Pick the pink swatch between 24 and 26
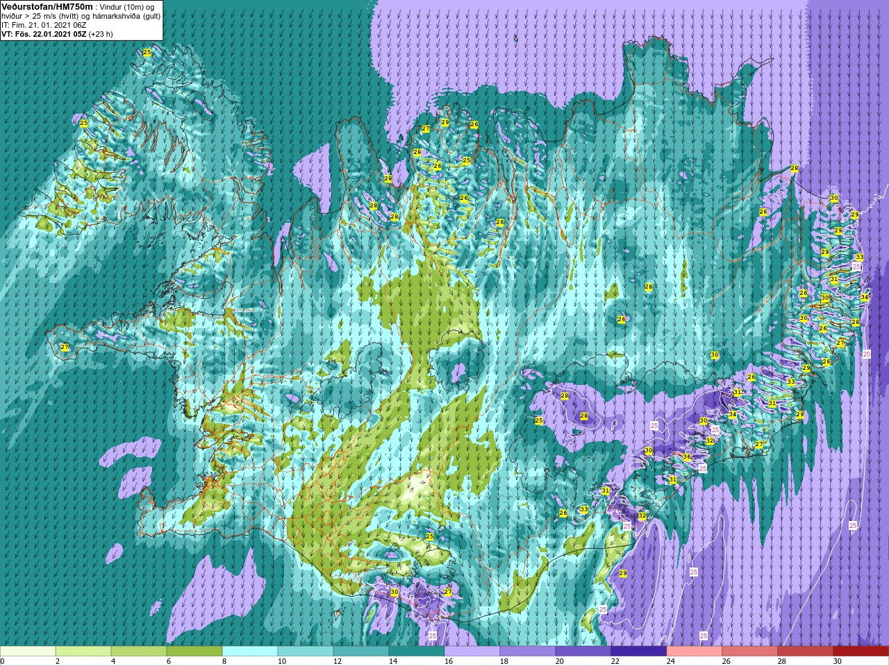Screen dimensions: 889x666 tap(695, 651)
